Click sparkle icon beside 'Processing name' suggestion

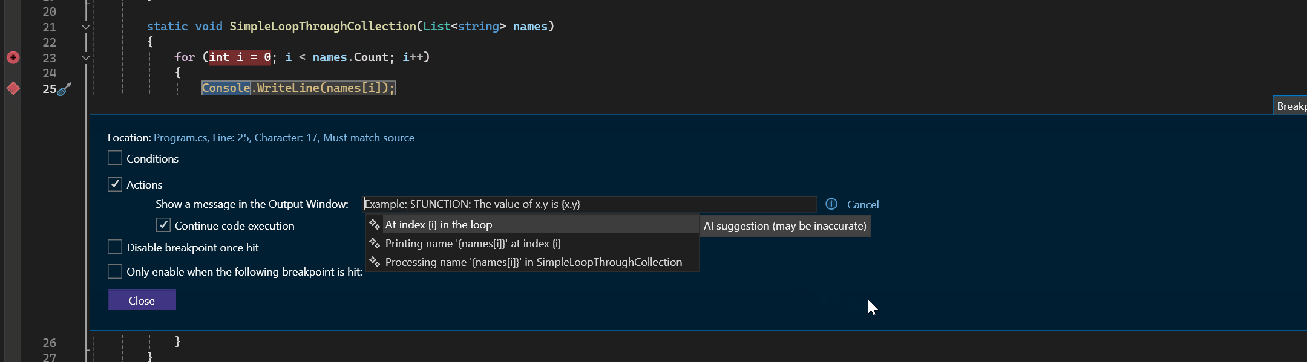[x=375, y=262]
